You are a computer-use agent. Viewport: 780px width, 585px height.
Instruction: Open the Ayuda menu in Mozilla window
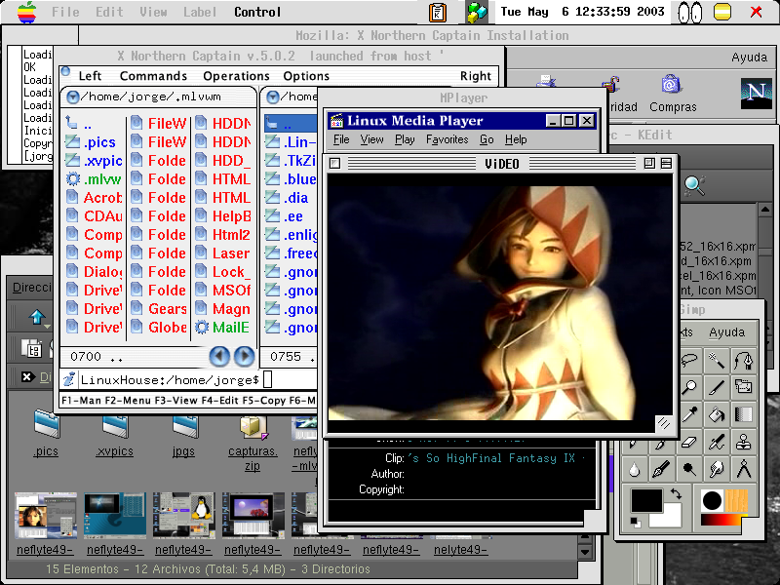pyautogui.click(x=749, y=58)
